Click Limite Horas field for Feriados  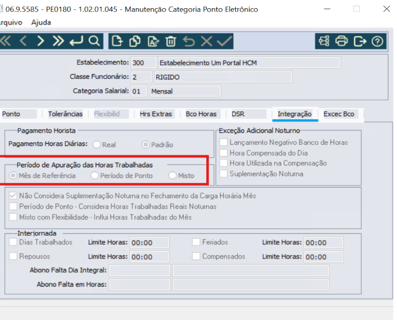(x=324, y=242)
